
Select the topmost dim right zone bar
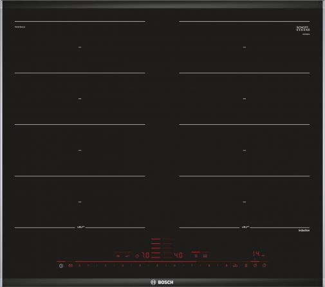167,239
